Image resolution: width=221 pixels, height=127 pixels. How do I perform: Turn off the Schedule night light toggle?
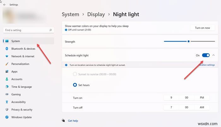click(x=206, y=55)
